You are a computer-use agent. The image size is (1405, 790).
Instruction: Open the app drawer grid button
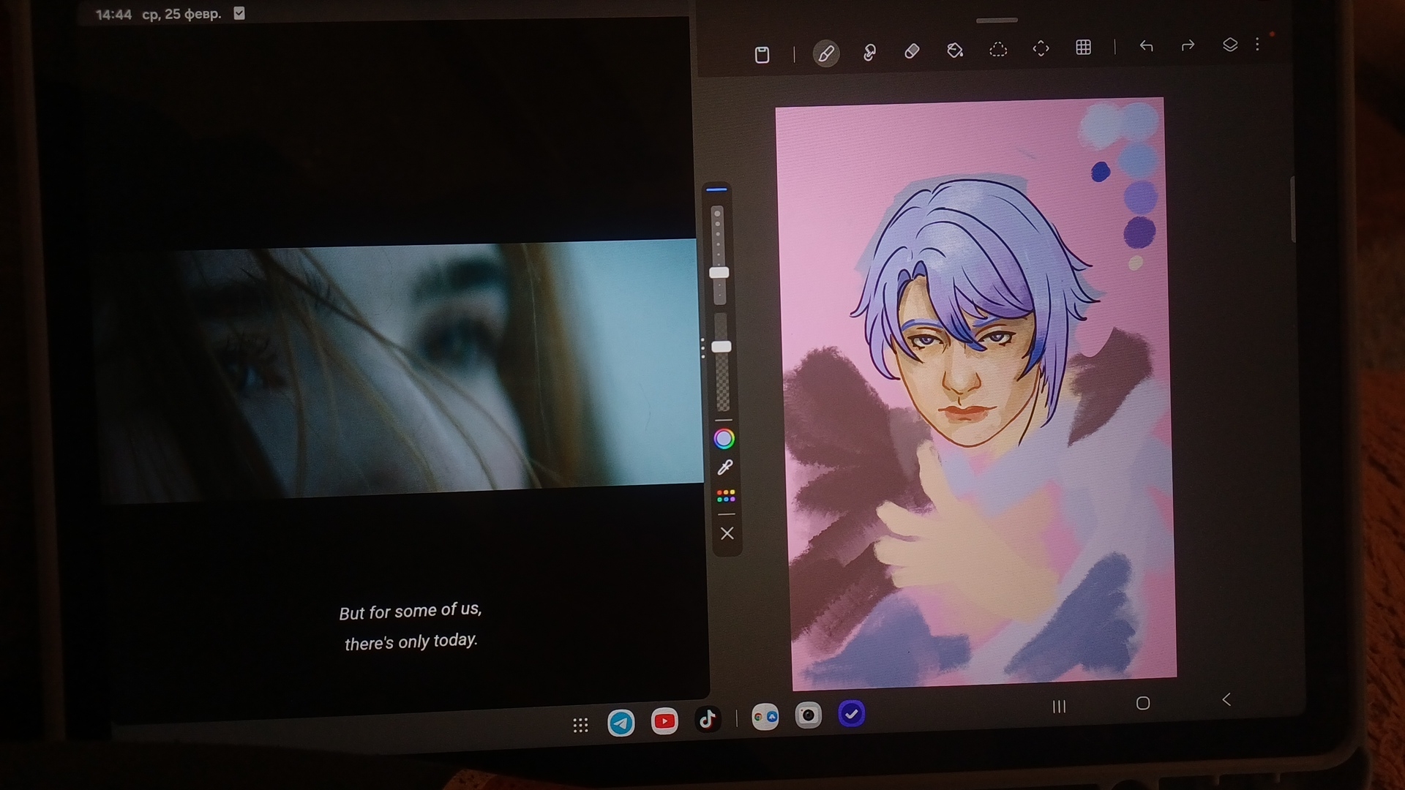click(x=580, y=725)
